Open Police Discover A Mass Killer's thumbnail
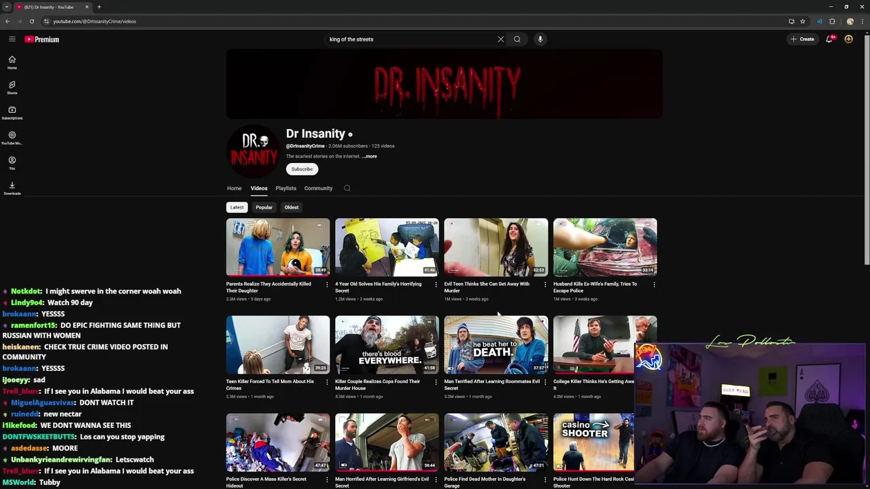870x489 pixels. 278,443
